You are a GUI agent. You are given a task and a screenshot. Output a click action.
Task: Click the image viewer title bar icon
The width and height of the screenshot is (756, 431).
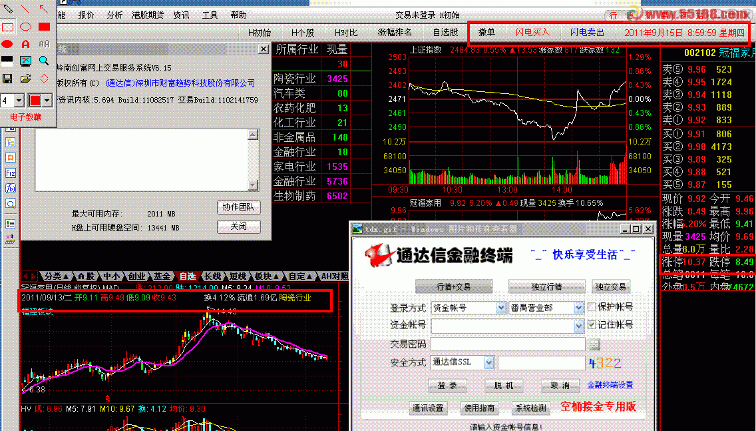tap(357, 228)
